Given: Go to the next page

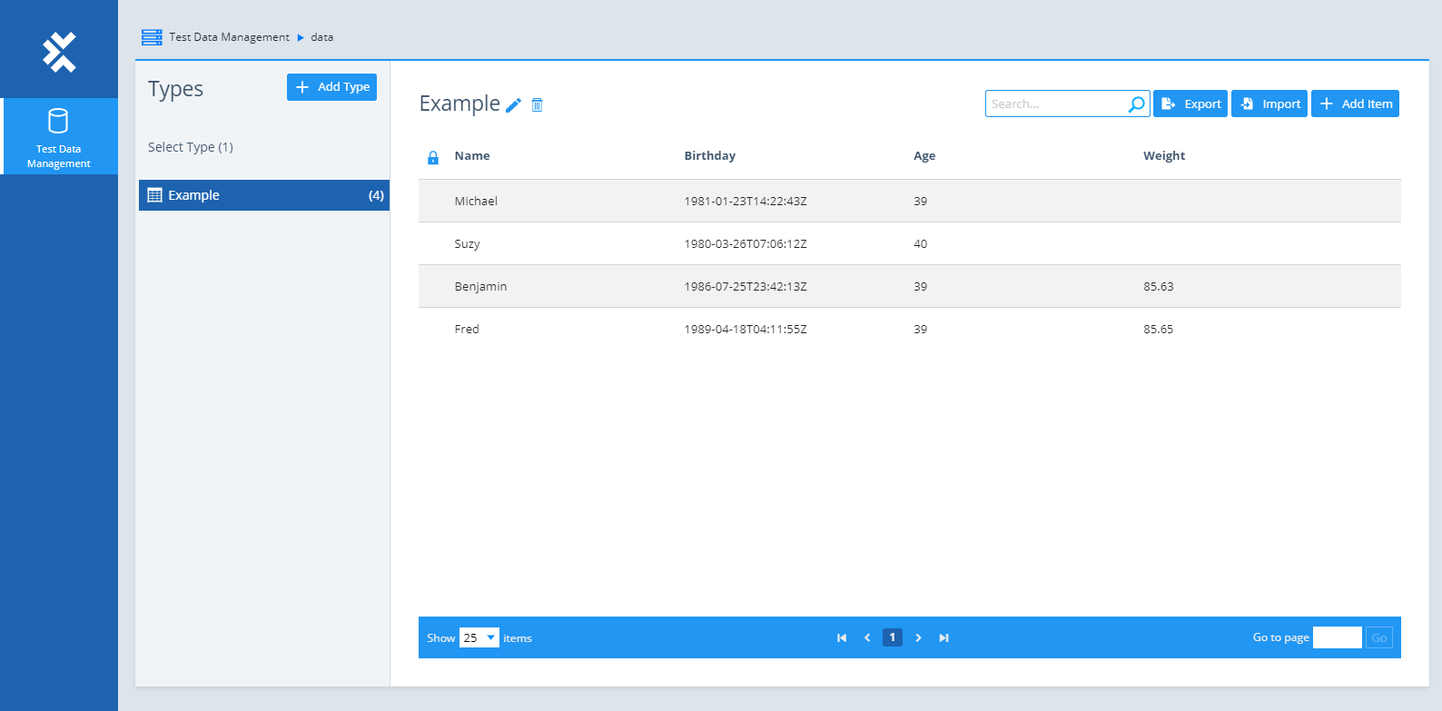Looking at the screenshot, I should tap(918, 637).
